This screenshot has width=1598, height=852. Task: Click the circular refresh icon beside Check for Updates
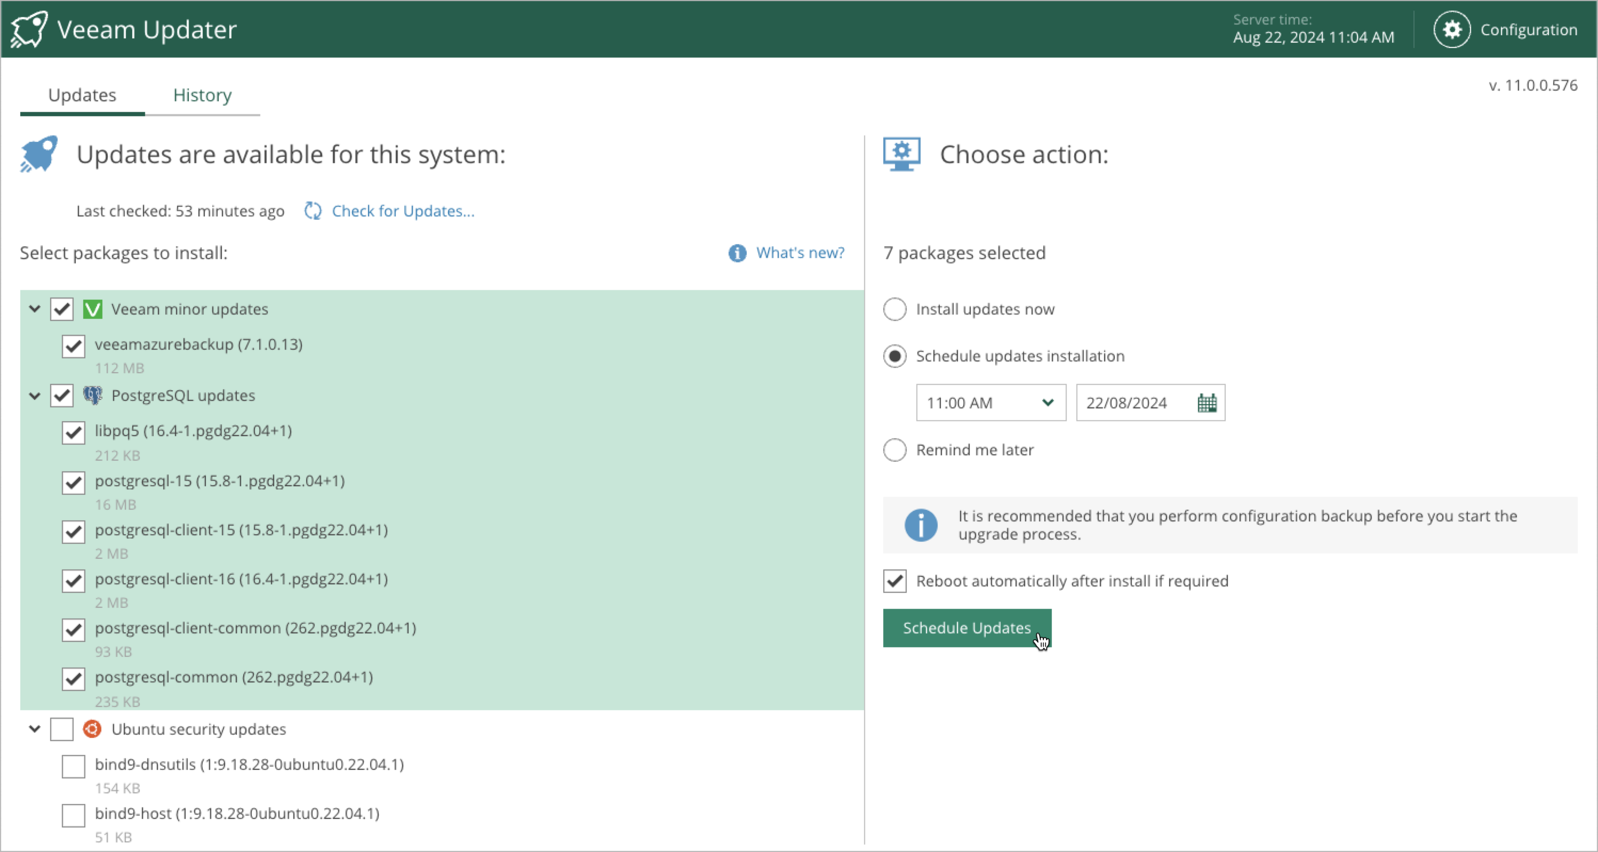313,211
